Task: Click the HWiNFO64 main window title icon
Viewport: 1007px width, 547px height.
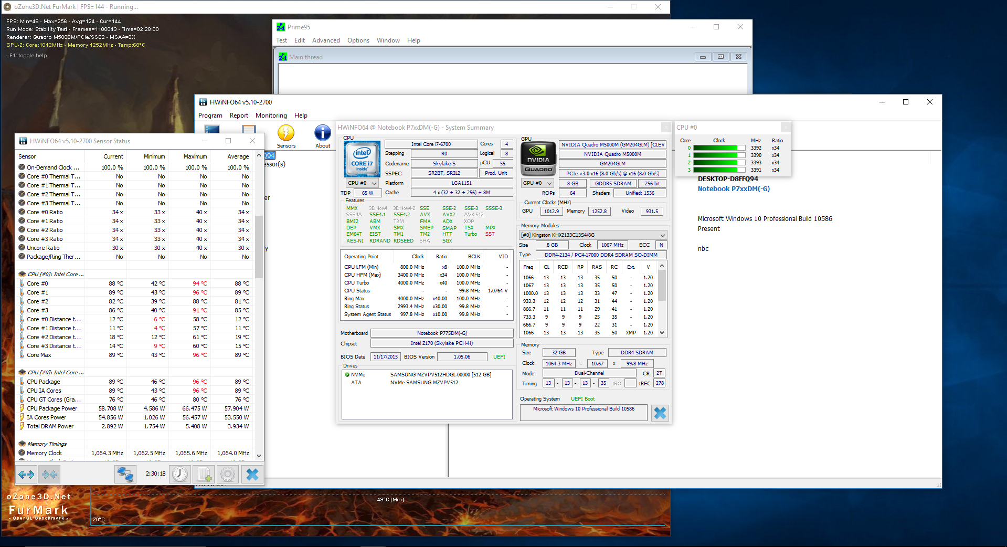Action: pos(203,102)
